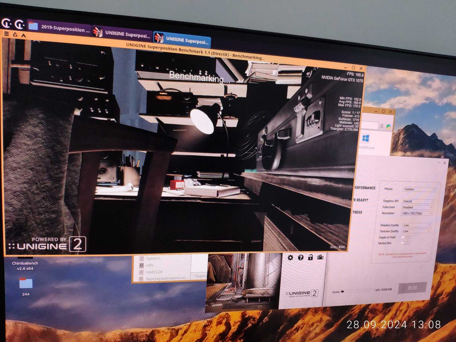
Task: Click the Max FPS: 170.0 value
Action: click(x=349, y=106)
